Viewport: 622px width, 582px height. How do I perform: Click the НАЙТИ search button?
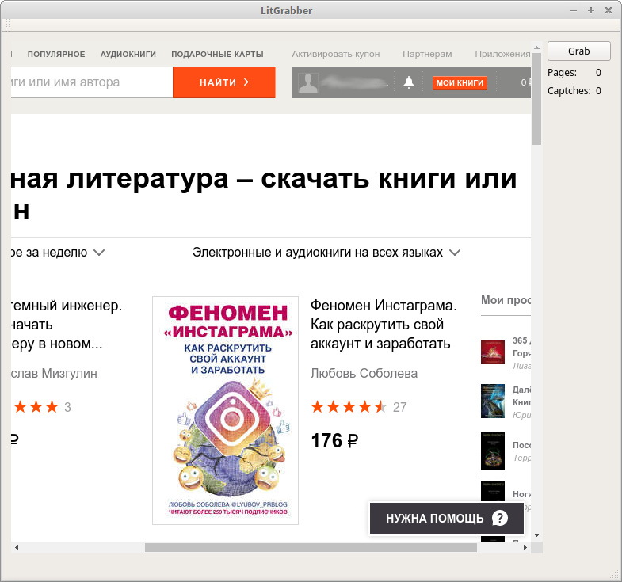click(224, 82)
